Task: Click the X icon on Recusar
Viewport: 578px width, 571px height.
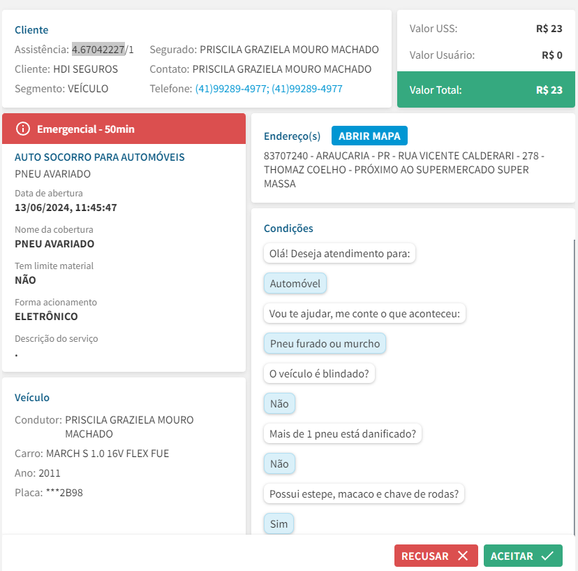Action: tap(463, 556)
